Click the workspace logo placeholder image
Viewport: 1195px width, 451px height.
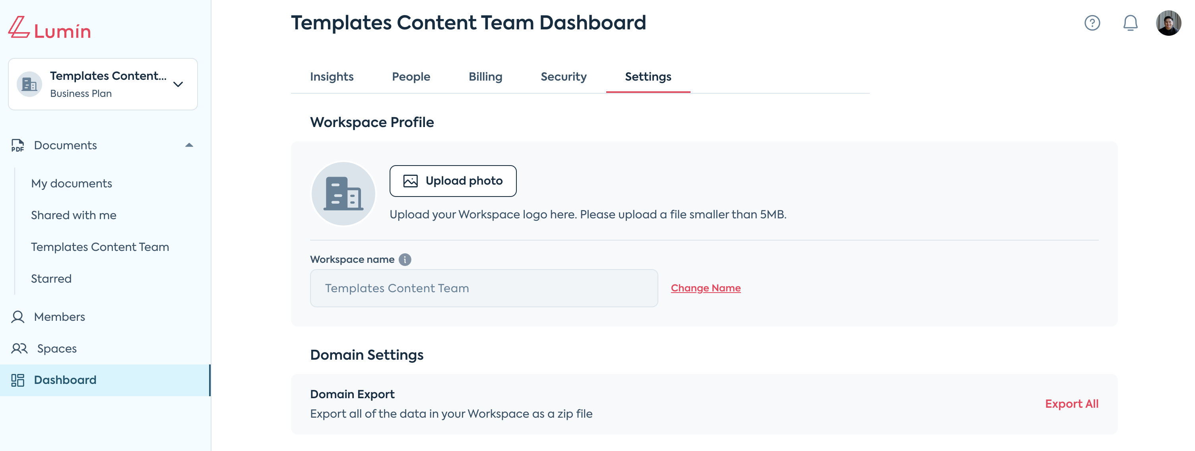coord(343,194)
